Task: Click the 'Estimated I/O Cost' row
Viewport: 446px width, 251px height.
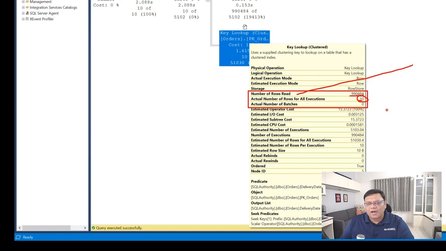Action: [307, 114]
